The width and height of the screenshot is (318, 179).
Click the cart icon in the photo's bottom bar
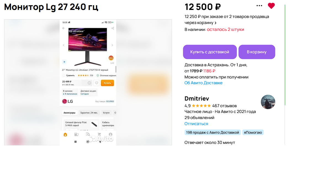click(99, 135)
